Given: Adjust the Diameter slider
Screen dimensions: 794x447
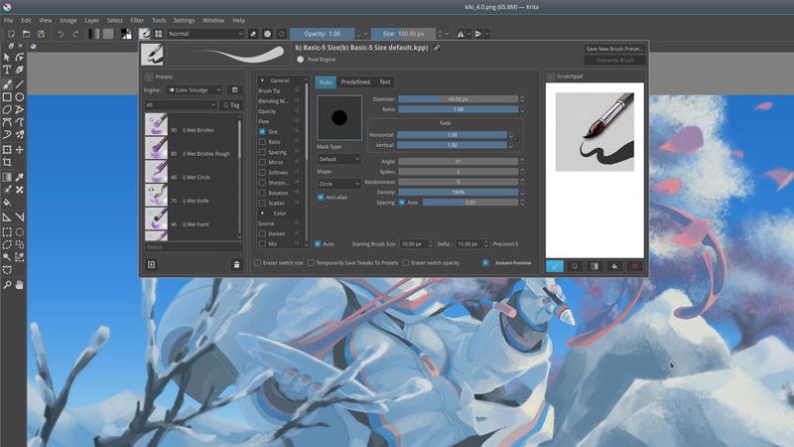Looking at the screenshot, I should click(458, 99).
